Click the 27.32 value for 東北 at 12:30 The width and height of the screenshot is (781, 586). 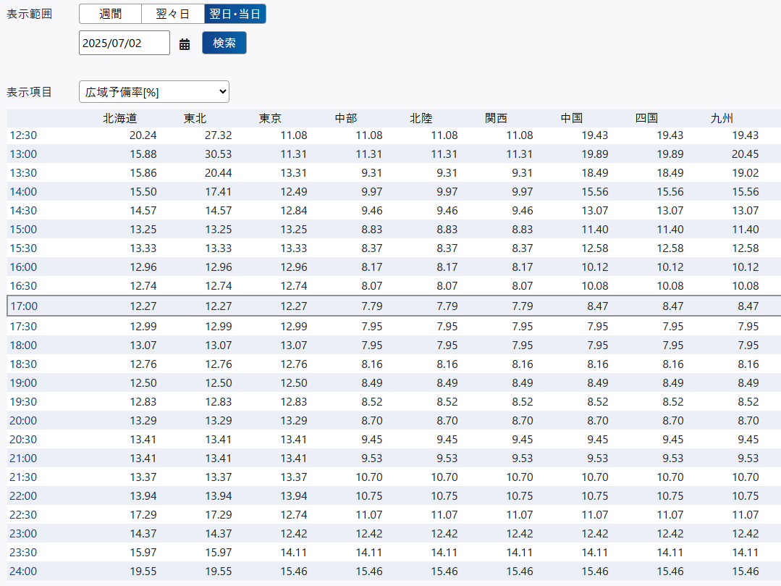point(218,135)
